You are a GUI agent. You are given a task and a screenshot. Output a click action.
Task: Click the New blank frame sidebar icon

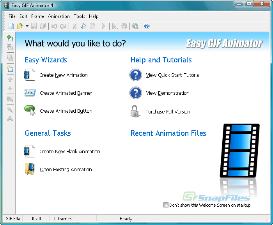[10, 69]
